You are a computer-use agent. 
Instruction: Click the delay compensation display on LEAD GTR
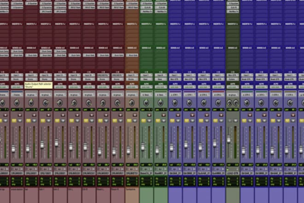click(233, 182)
